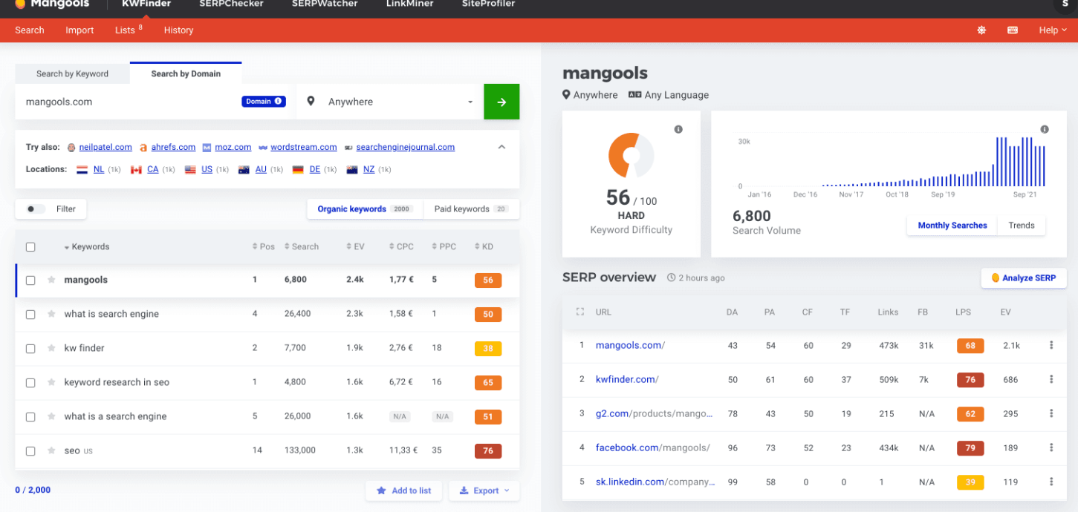Open the neilpatel.com suggestion link
The image size is (1078, 512).
click(105, 147)
